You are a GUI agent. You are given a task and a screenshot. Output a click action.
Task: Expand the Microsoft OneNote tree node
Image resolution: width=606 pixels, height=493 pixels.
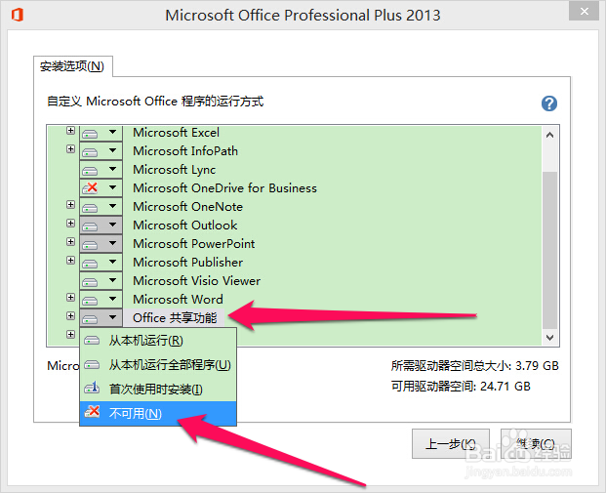pos(70,205)
